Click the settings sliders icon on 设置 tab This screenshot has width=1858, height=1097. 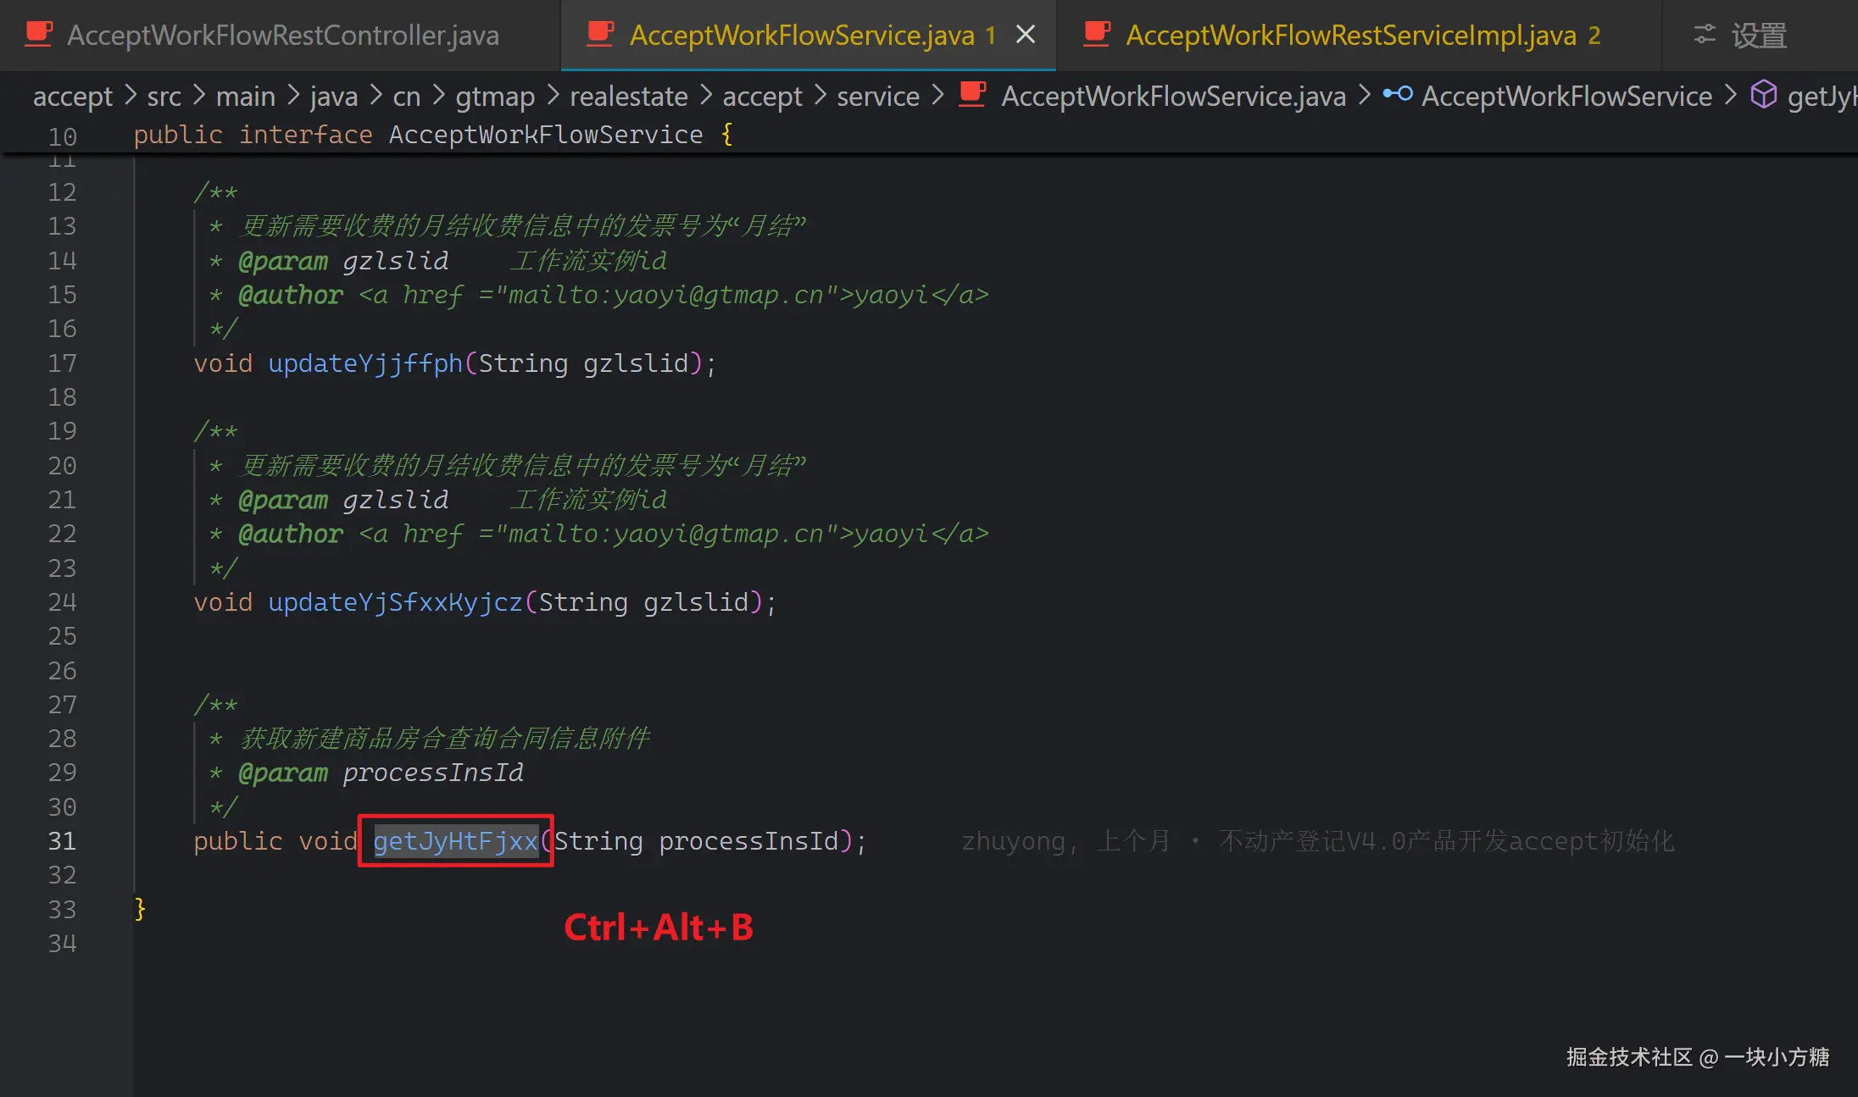[x=1704, y=35]
